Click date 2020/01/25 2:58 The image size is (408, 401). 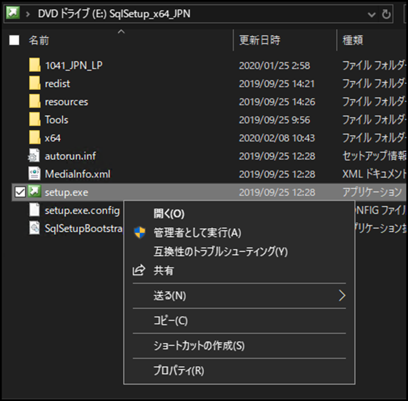click(x=274, y=66)
